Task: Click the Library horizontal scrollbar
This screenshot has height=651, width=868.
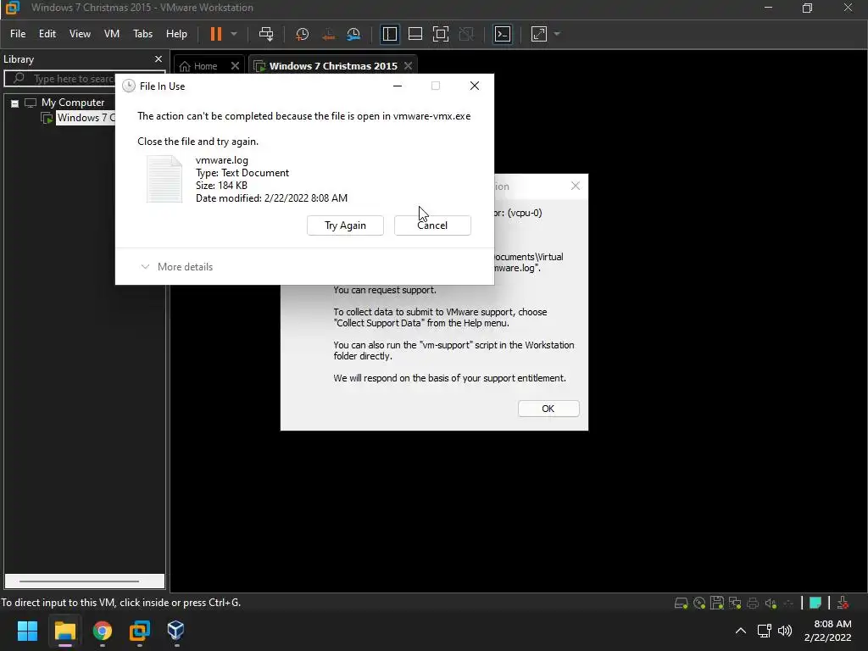Action: tap(85, 581)
